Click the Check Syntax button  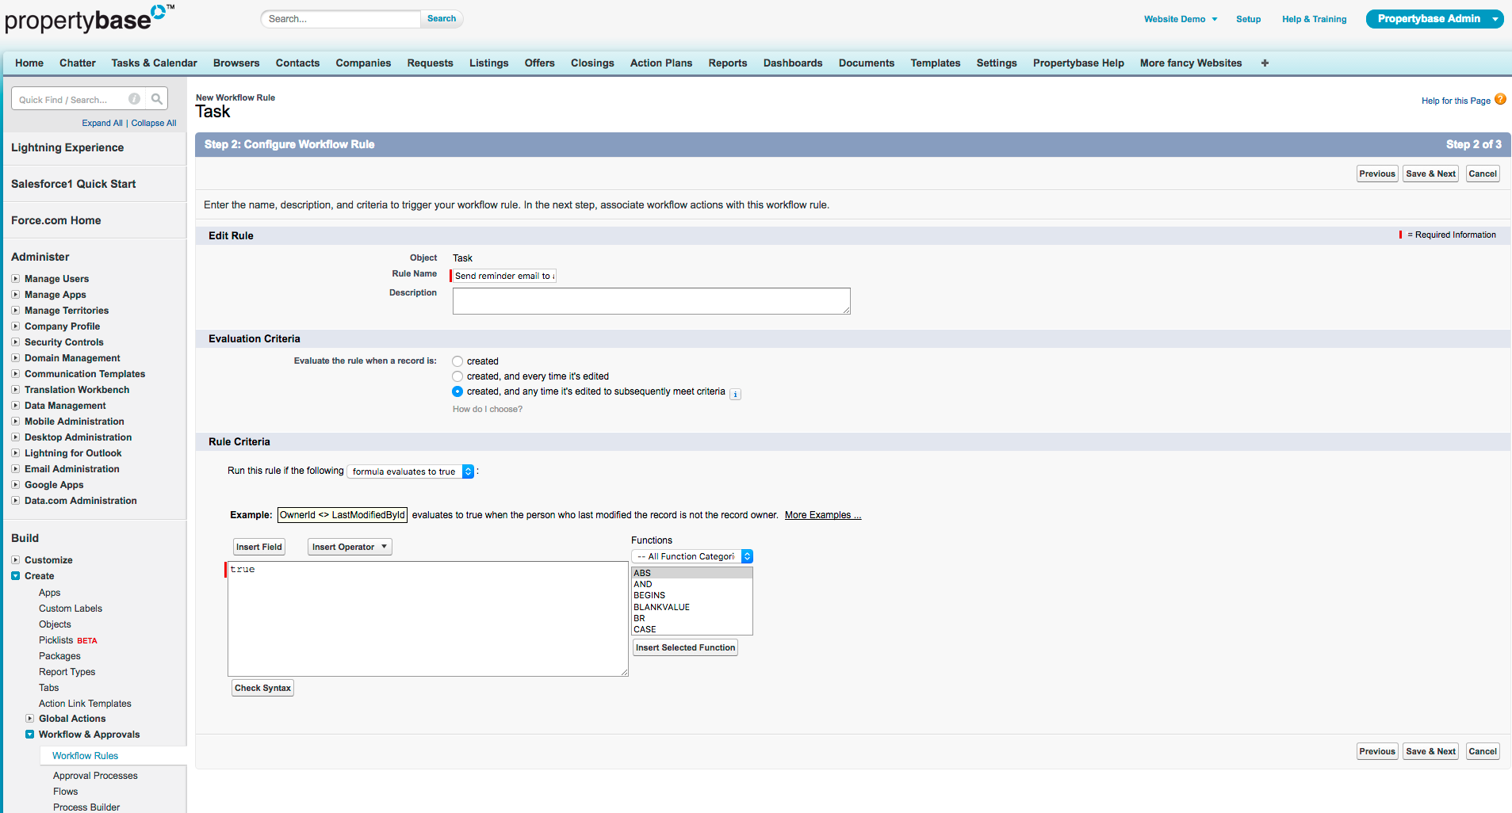pos(262,688)
